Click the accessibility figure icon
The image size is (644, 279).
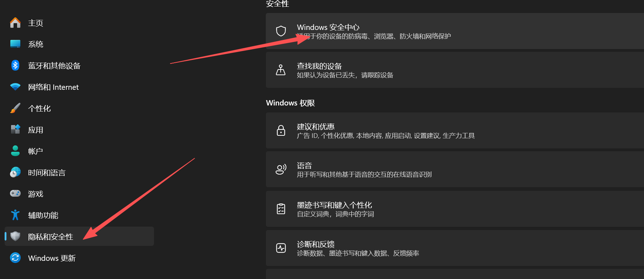coord(15,215)
